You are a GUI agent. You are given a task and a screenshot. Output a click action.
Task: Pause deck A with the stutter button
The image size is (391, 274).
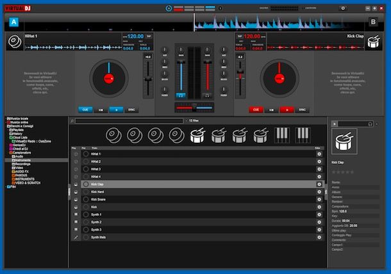tap(101, 110)
